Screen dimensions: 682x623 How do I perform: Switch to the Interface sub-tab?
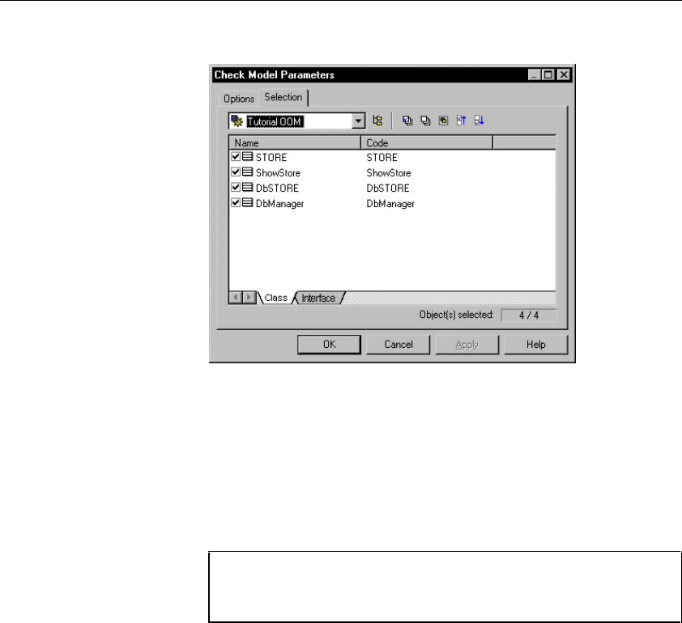tap(318, 298)
